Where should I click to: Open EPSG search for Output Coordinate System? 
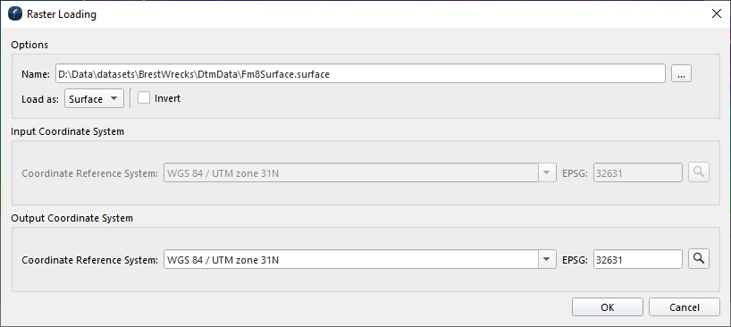pos(698,259)
